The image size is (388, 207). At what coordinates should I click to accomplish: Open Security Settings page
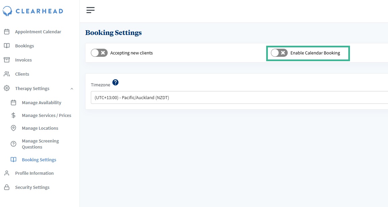pos(32,187)
